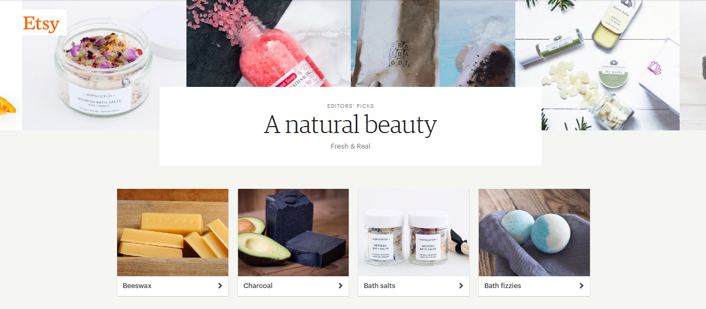Open the Pura Vida Body banner image

point(433,43)
